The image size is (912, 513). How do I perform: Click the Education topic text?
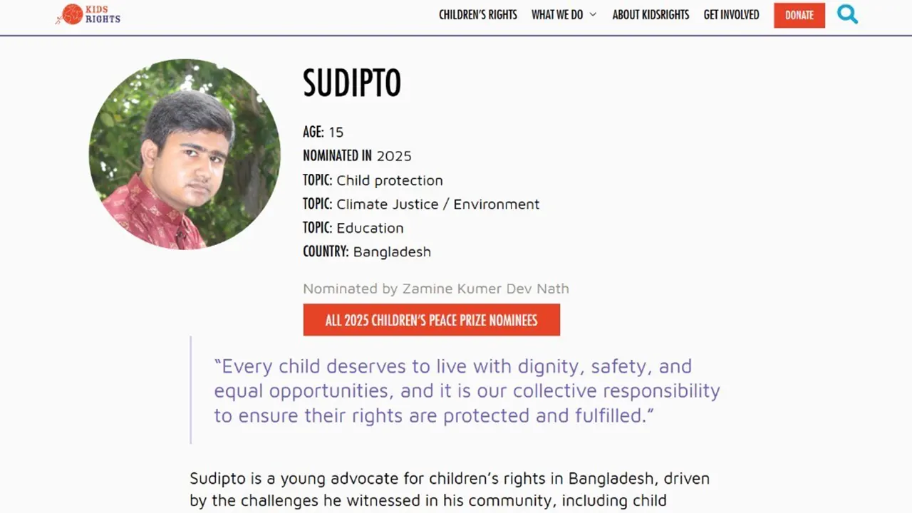[370, 228]
